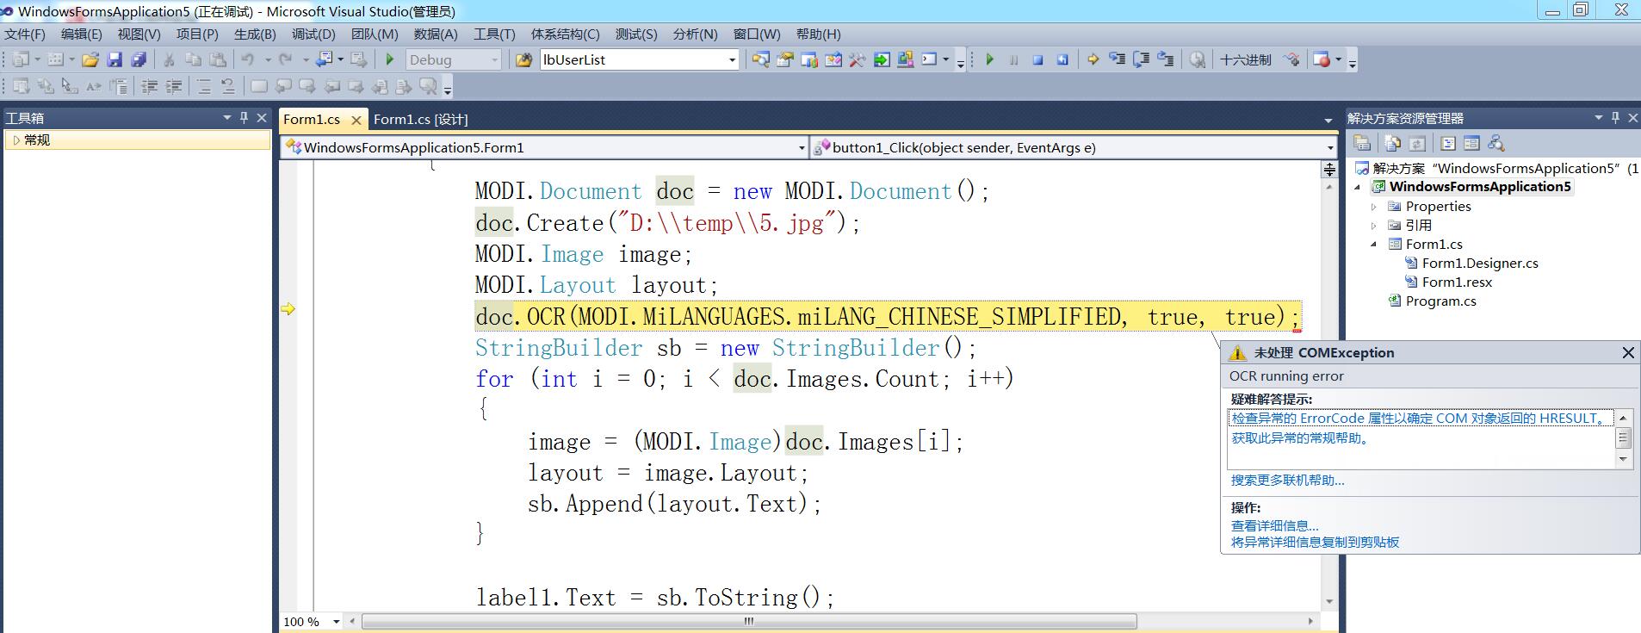
Task: Click 搜索更多联机帮助 link
Action: [x=1287, y=481]
